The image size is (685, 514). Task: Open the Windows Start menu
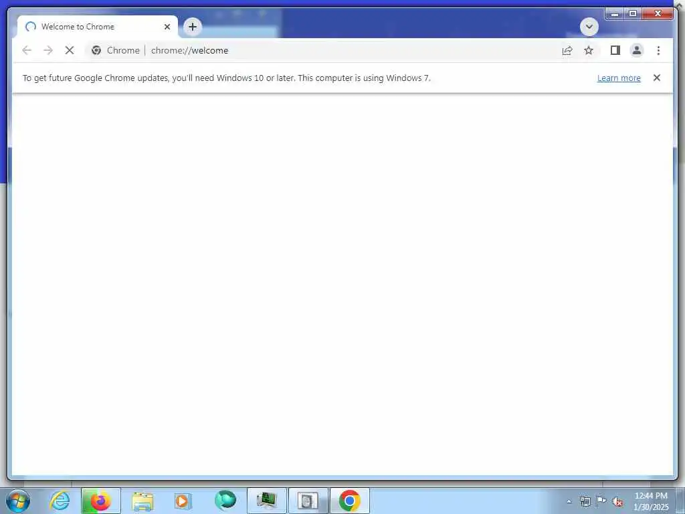point(18,501)
